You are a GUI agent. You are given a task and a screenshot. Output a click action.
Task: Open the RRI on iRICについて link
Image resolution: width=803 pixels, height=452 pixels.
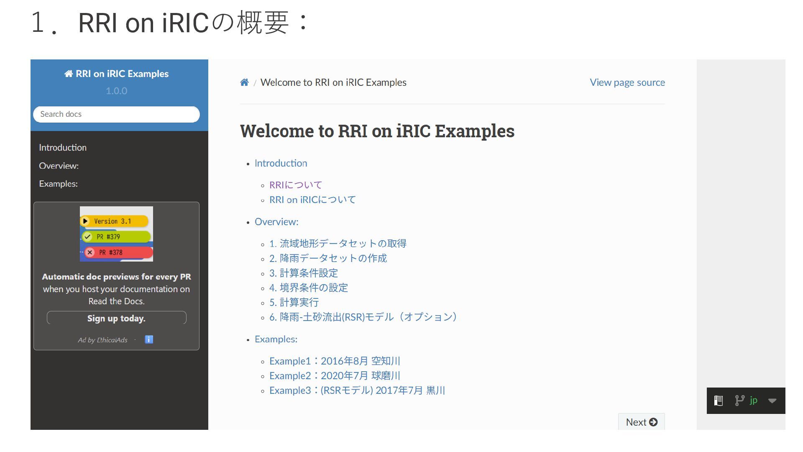pyautogui.click(x=312, y=200)
